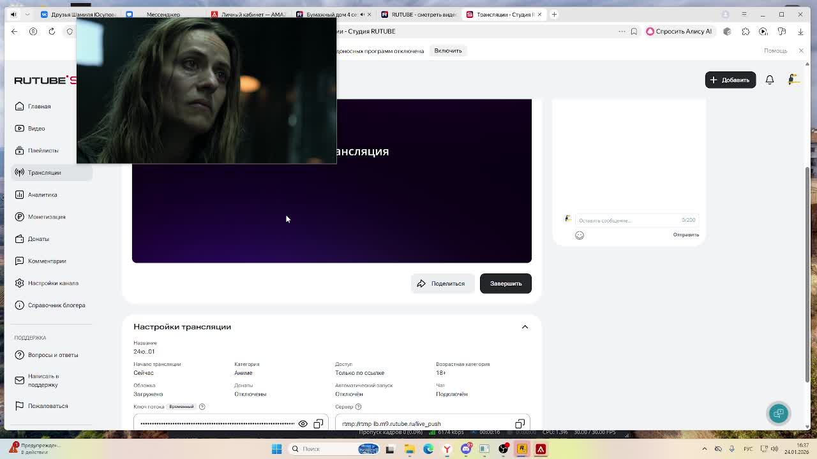Click the server URL rtmp-lb.m9.rutube.ru/live_push text
Screen dimensions: 817x459
coord(391,424)
